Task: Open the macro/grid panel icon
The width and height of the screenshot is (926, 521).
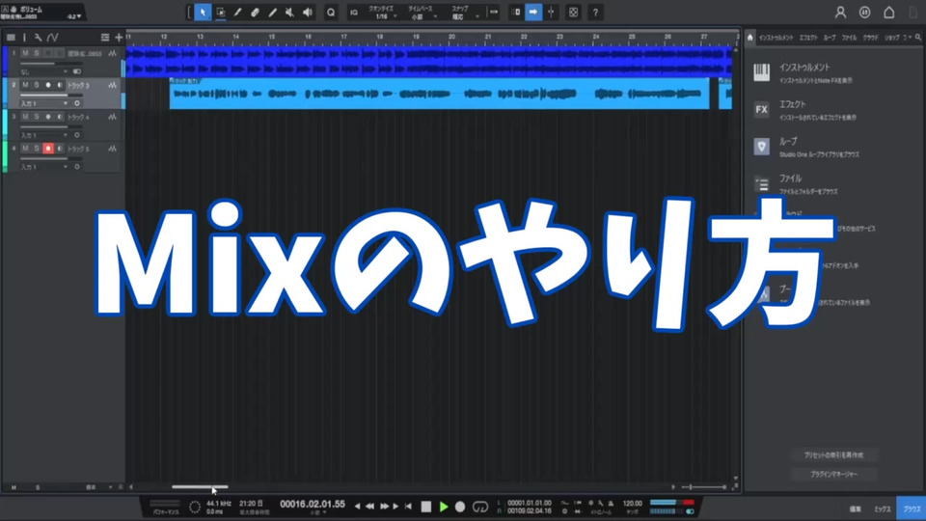Action: [x=573, y=12]
